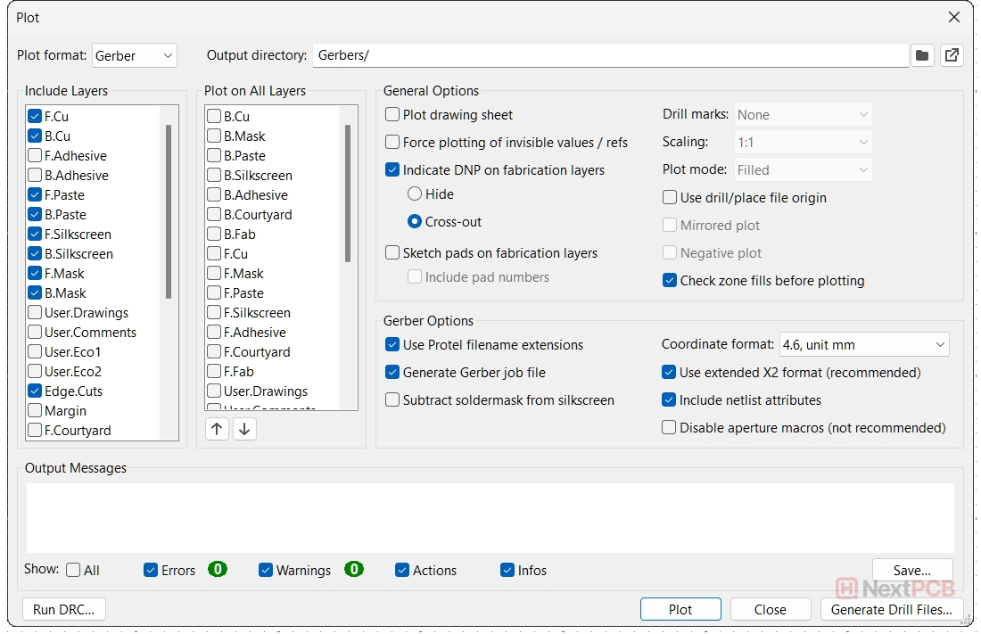Save output messages with Save button
Image resolution: width=981 pixels, height=634 pixels.
click(911, 571)
